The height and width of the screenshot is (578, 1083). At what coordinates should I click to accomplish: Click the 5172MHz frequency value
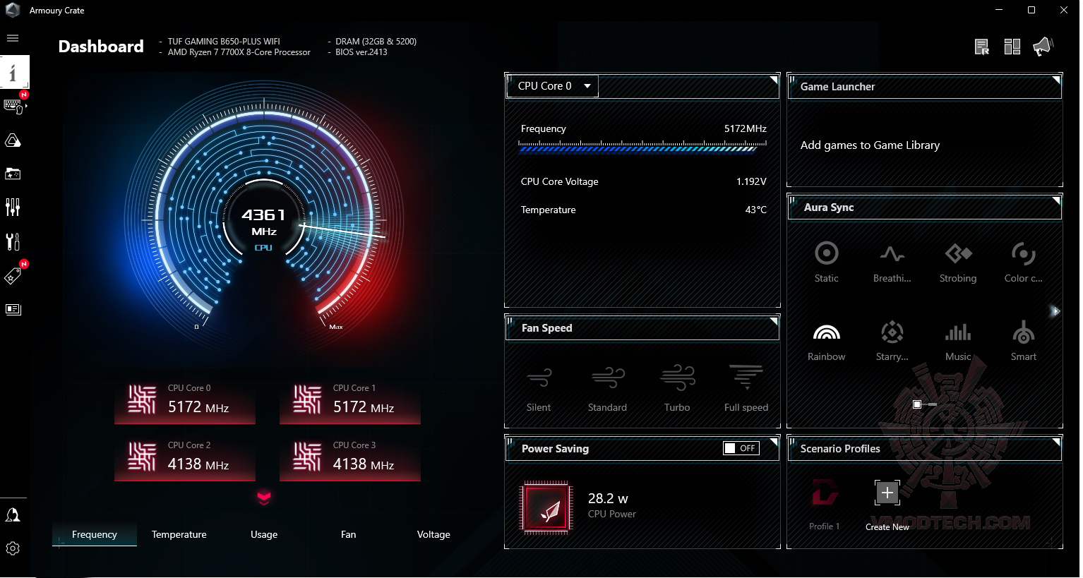(746, 128)
